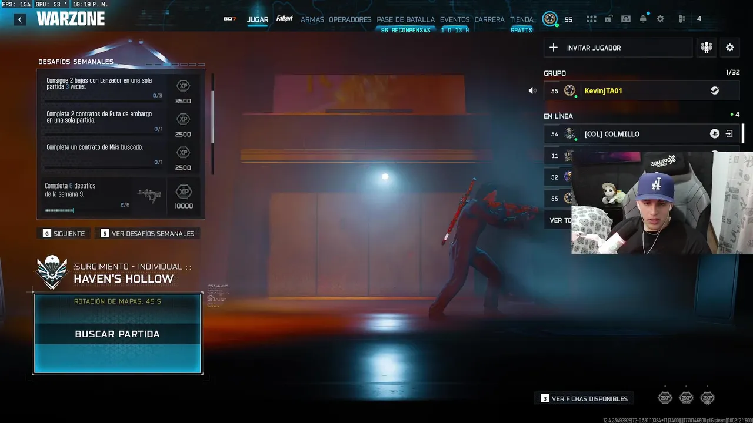Open the OPERADORES tab
Image resolution: width=753 pixels, height=423 pixels.
coord(350,19)
